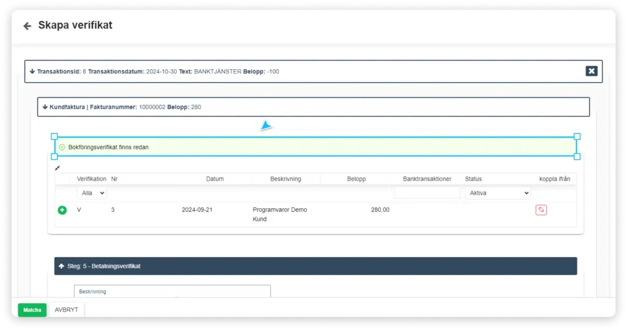
Task: Click the green check icon in the notice
Action: pos(62,147)
